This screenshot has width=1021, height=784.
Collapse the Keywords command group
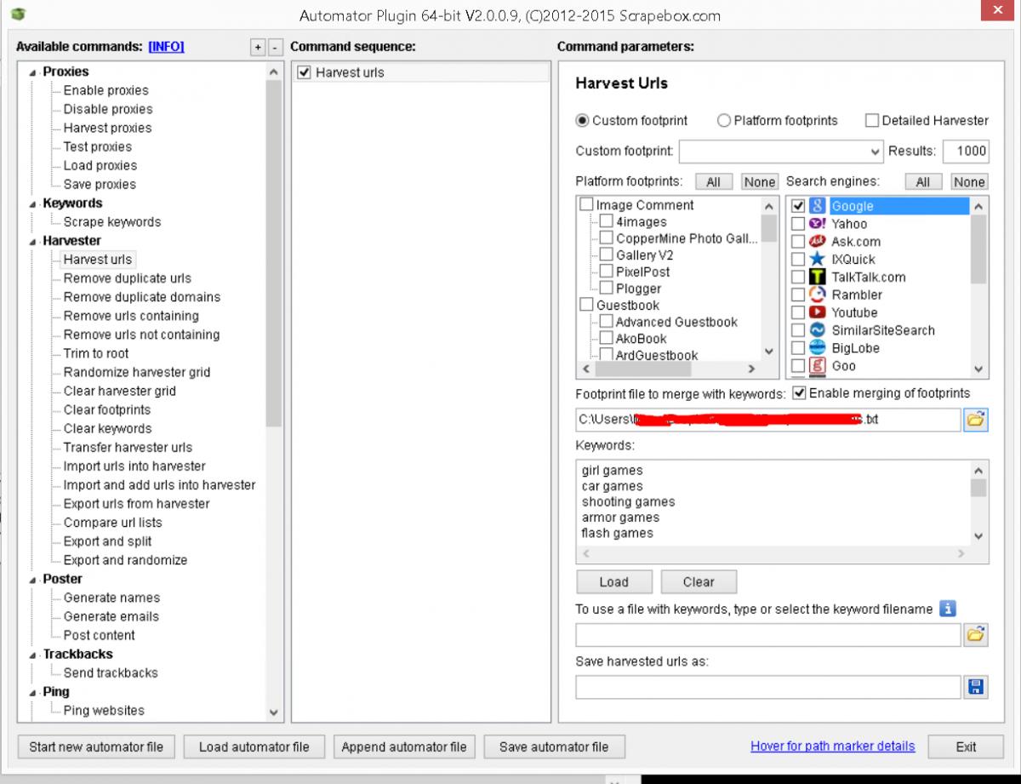click(33, 203)
